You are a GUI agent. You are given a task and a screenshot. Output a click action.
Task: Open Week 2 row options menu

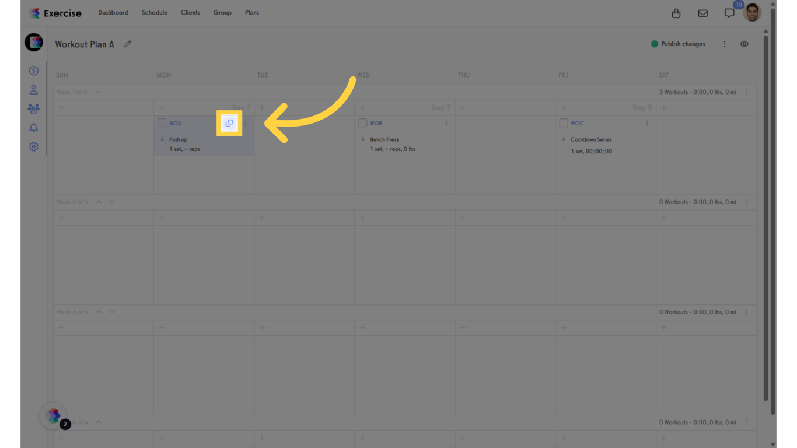pyautogui.click(x=746, y=202)
